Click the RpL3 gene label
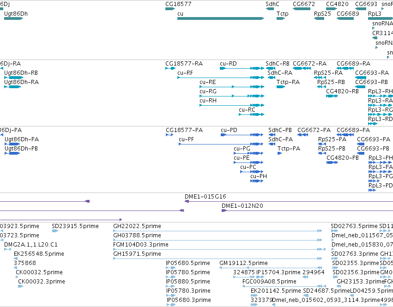Image resolution: width=393 pixels, height=307 pixels. click(x=375, y=14)
